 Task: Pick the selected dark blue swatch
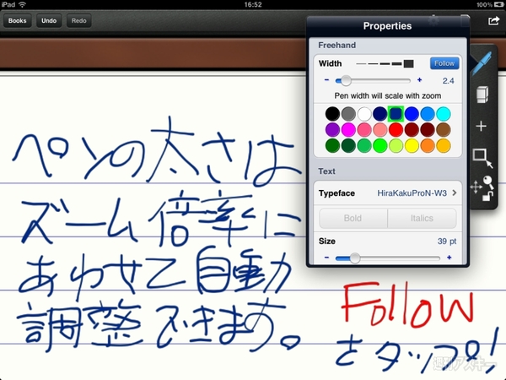pyautogui.click(x=396, y=114)
